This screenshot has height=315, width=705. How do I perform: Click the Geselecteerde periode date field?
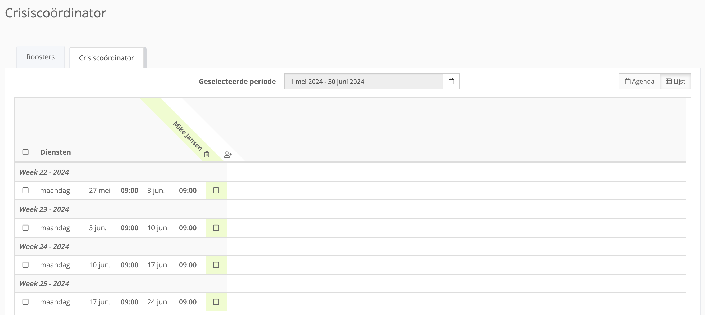tap(364, 82)
